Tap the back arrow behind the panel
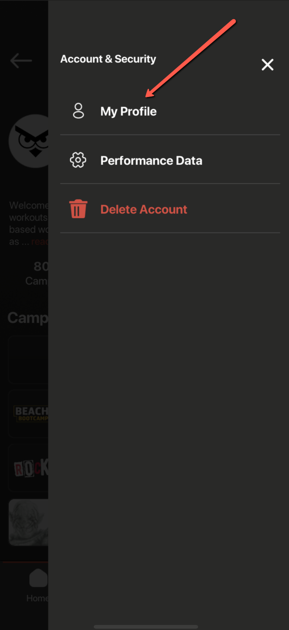The width and height of the screenshot is (289, 630). click(21, 61)
